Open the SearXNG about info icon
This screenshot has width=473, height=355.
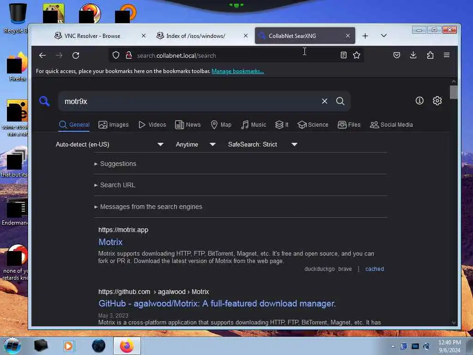click(419, 100)
